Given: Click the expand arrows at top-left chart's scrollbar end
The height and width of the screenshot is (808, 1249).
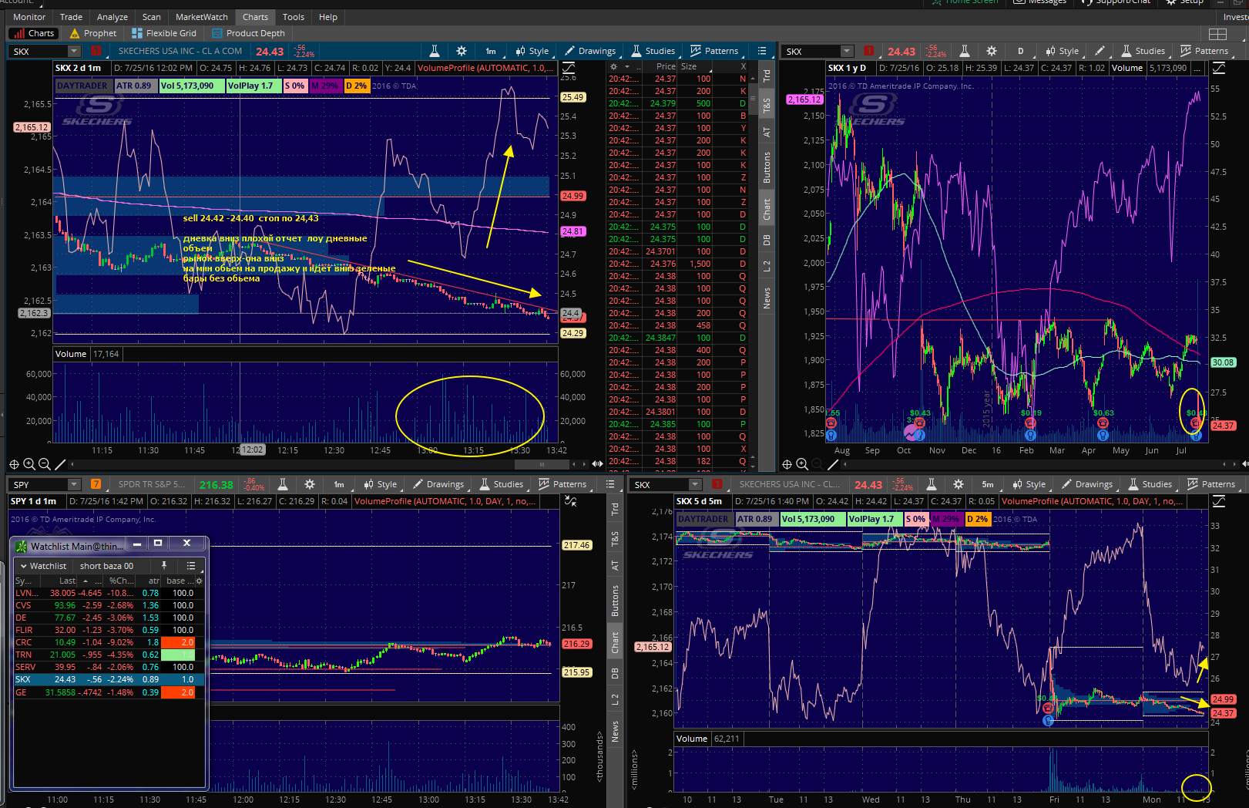Looking at the screenshot, I should pyautogui.click(x=597, y=464).
